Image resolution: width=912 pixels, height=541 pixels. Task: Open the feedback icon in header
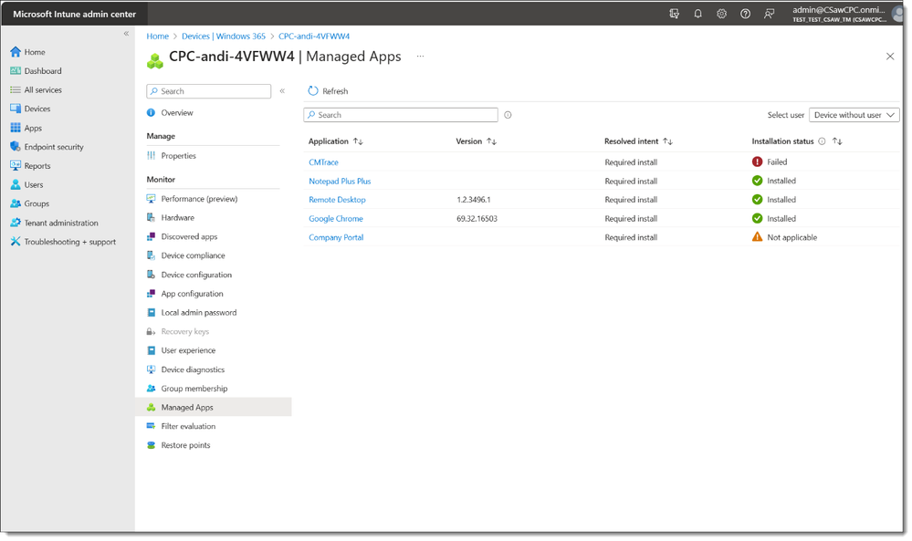tap(769, 14)
